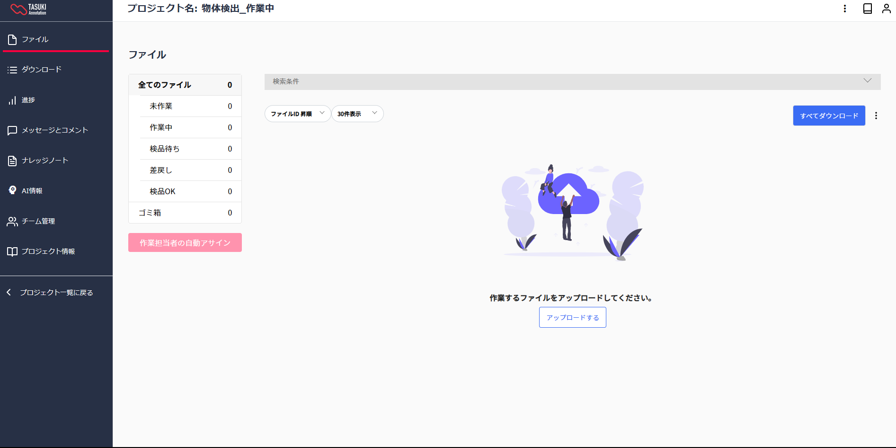Image resolution: width=896 pixels, height=448 pixels.
Task: Click the アップロードする button
Action: [x=572, y=317]
